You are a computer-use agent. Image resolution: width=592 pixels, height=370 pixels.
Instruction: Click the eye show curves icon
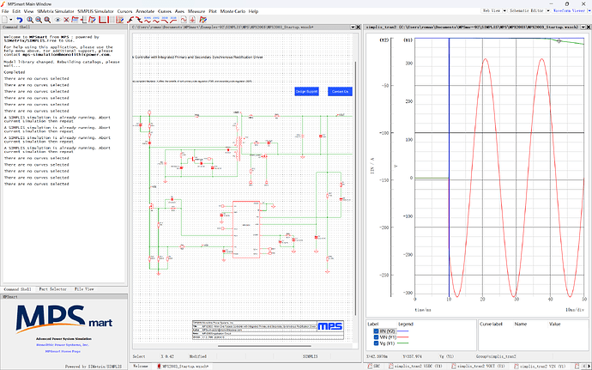[x=57, y=20]
